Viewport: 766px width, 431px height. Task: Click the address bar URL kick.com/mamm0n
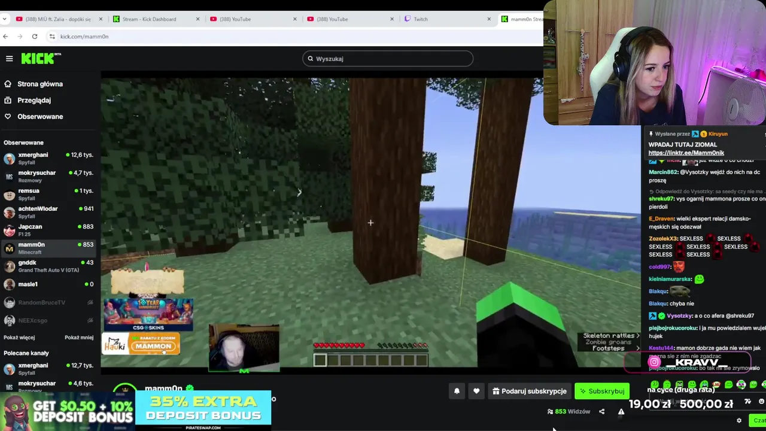point(84,37)
